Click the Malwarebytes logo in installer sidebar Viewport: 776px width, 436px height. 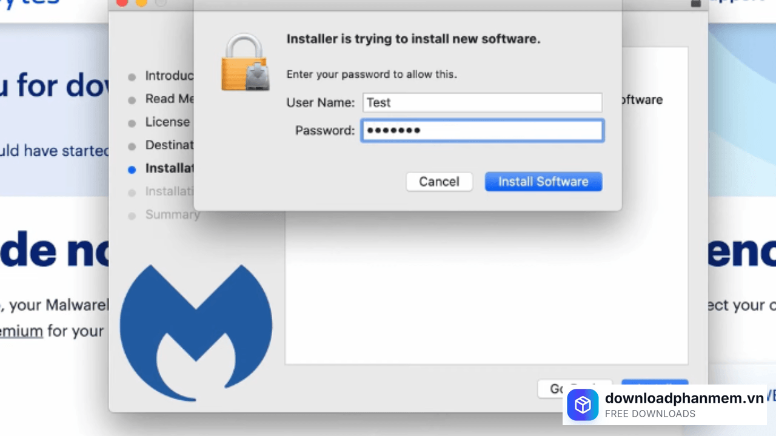coord(196,332)
